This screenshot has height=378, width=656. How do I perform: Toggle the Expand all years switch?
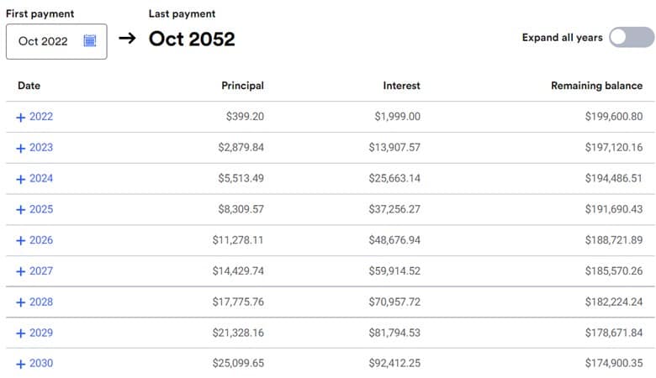(632, 37)
